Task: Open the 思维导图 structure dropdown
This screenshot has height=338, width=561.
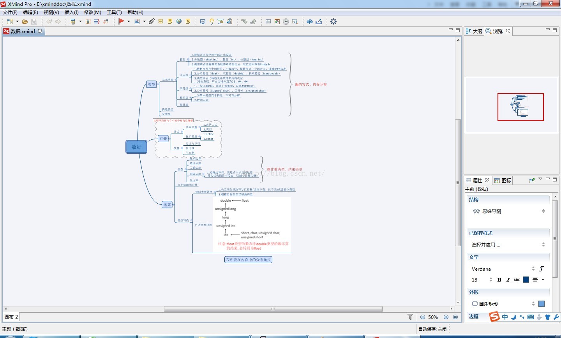Action: click(509, 211)
